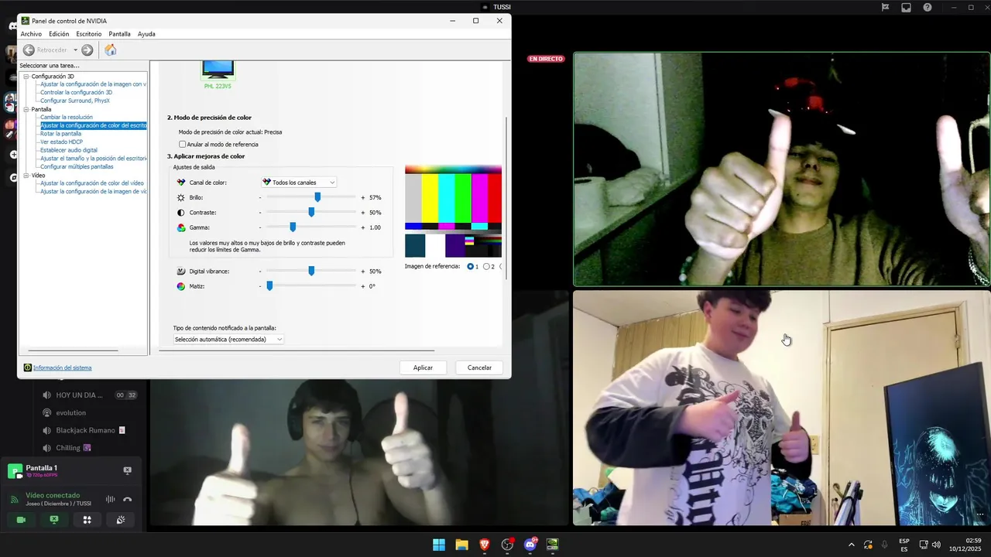
Task: Toggle noise suppression waveform icon
Action: coord(110,500)
